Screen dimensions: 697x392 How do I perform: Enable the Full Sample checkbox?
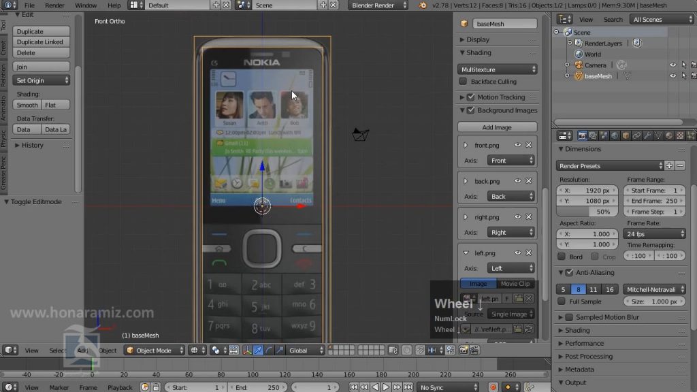click(562, 301)
